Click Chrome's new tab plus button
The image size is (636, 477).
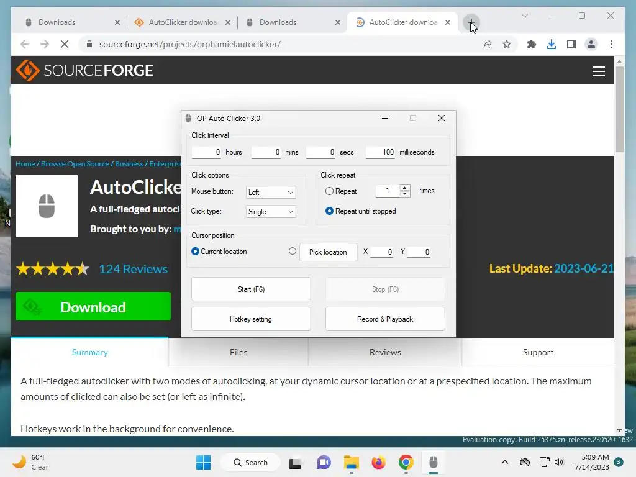coord(471,22)
